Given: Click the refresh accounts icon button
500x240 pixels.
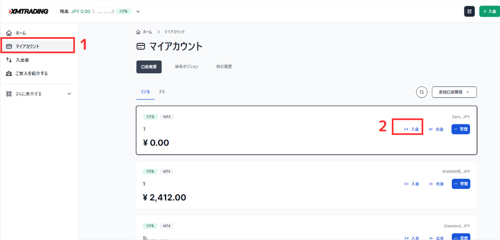Looking at the screenshot, I should coord(421,92).
